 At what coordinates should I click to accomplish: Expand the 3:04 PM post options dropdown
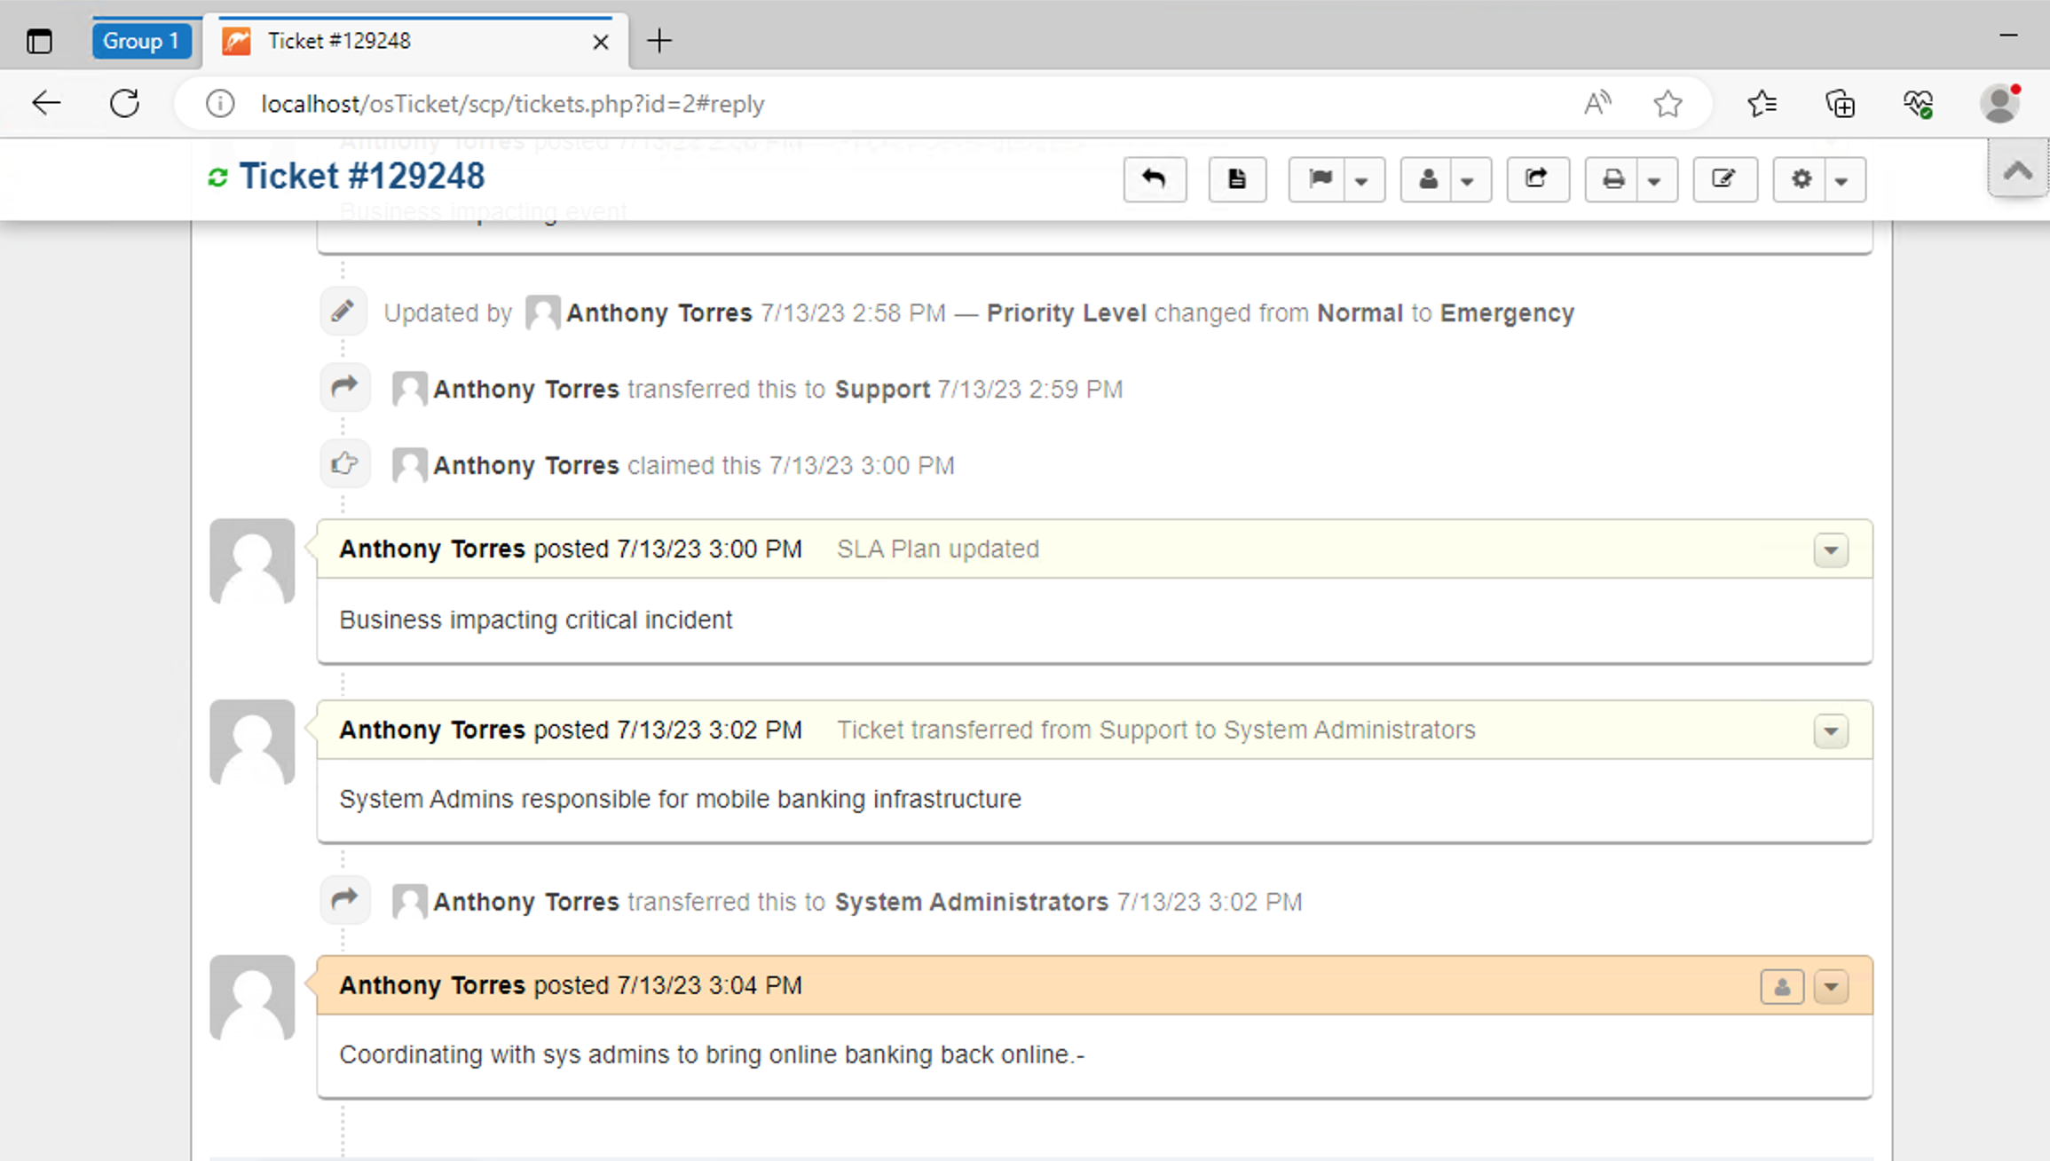pos(1830,986)
